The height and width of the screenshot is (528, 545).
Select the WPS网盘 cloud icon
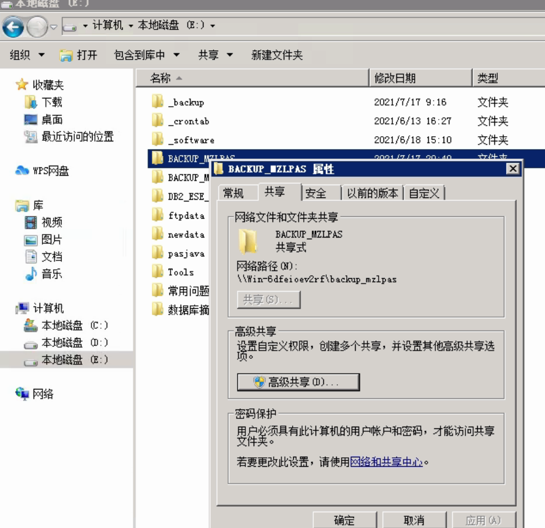(22, 171)
